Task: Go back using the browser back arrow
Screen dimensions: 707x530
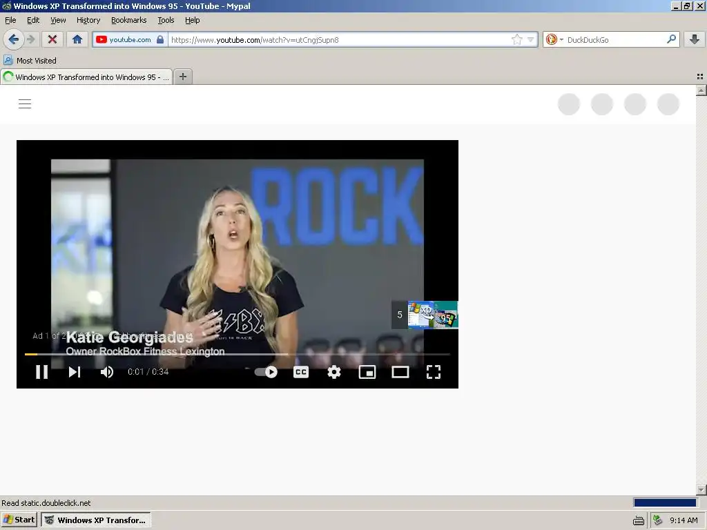Action: pos(14,39)
